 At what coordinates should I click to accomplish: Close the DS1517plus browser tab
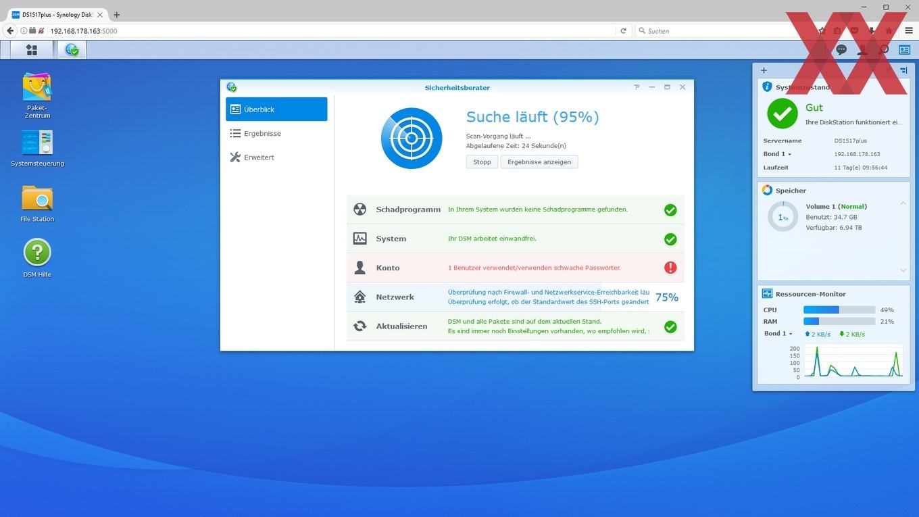(100, 14)
